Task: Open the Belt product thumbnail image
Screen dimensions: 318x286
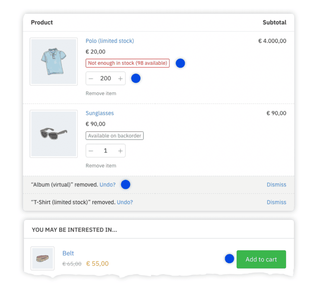Action: [42, 258]
